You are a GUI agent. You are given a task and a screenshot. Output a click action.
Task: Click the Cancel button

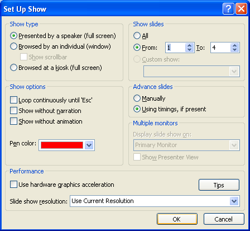coord(224,219)
